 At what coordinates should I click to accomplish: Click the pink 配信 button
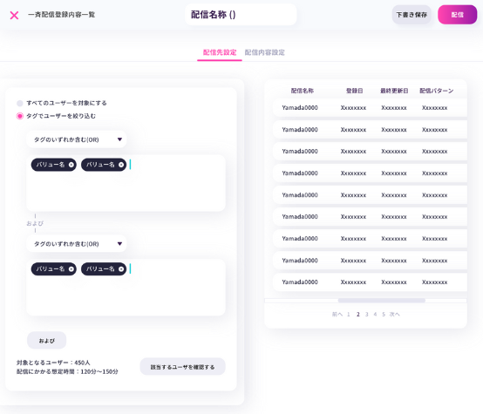coord(458,15)
